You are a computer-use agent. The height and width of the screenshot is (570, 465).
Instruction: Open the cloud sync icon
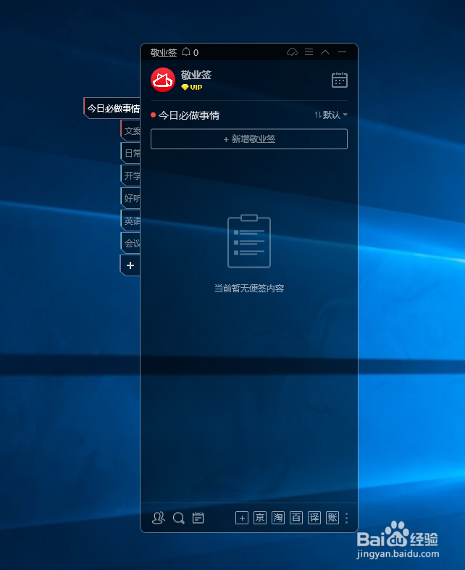[292, 52]
